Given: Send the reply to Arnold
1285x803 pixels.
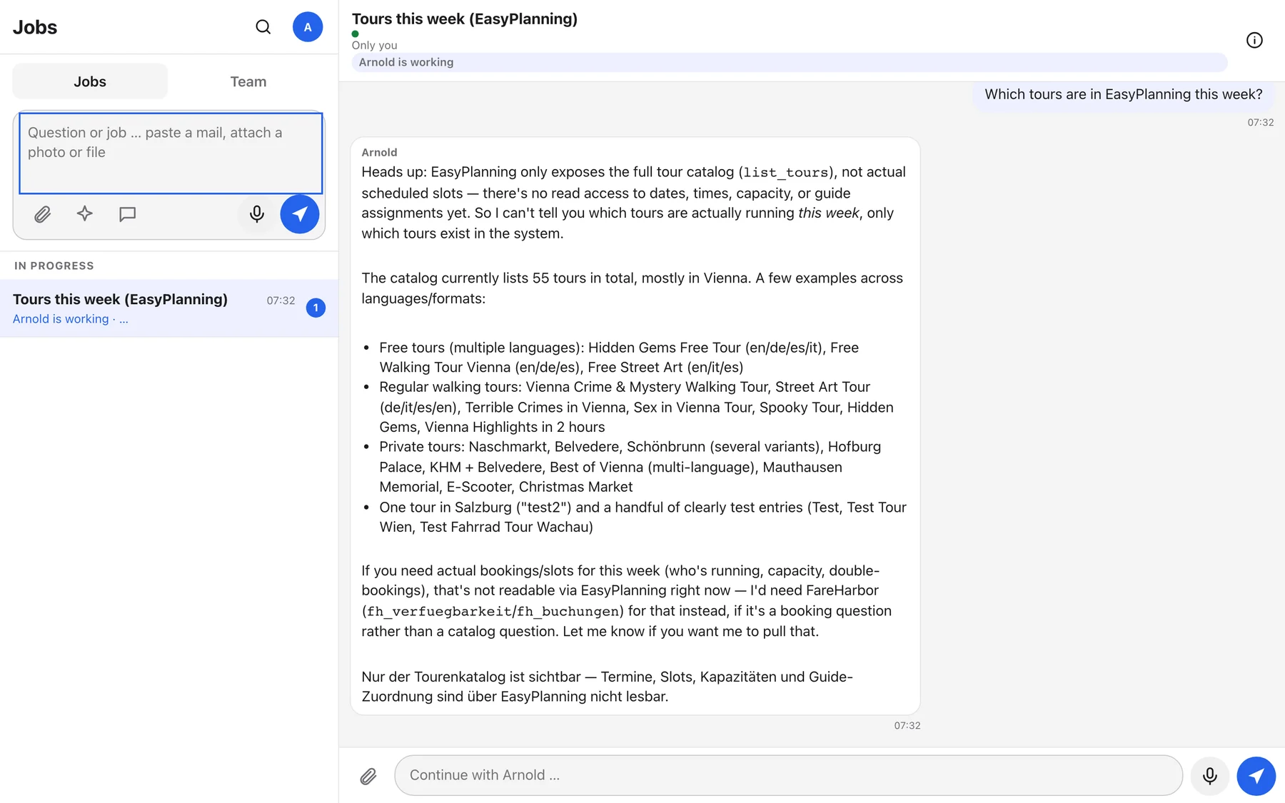Looking at the screenshot, I should (x=1256, y=776).
